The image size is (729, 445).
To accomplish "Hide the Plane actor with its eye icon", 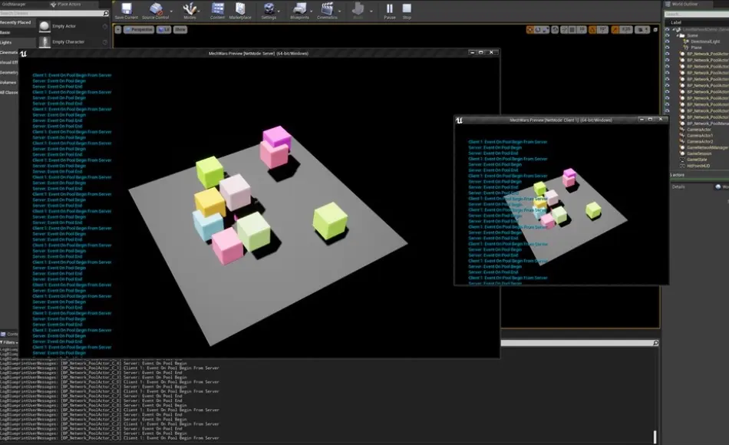I will [668, 47].
